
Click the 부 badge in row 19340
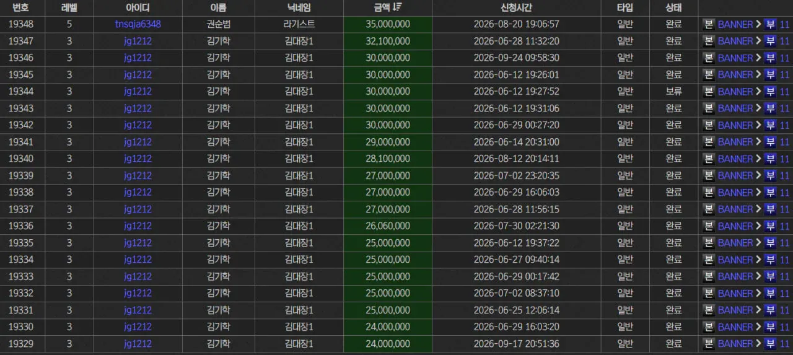pos(770,159)
